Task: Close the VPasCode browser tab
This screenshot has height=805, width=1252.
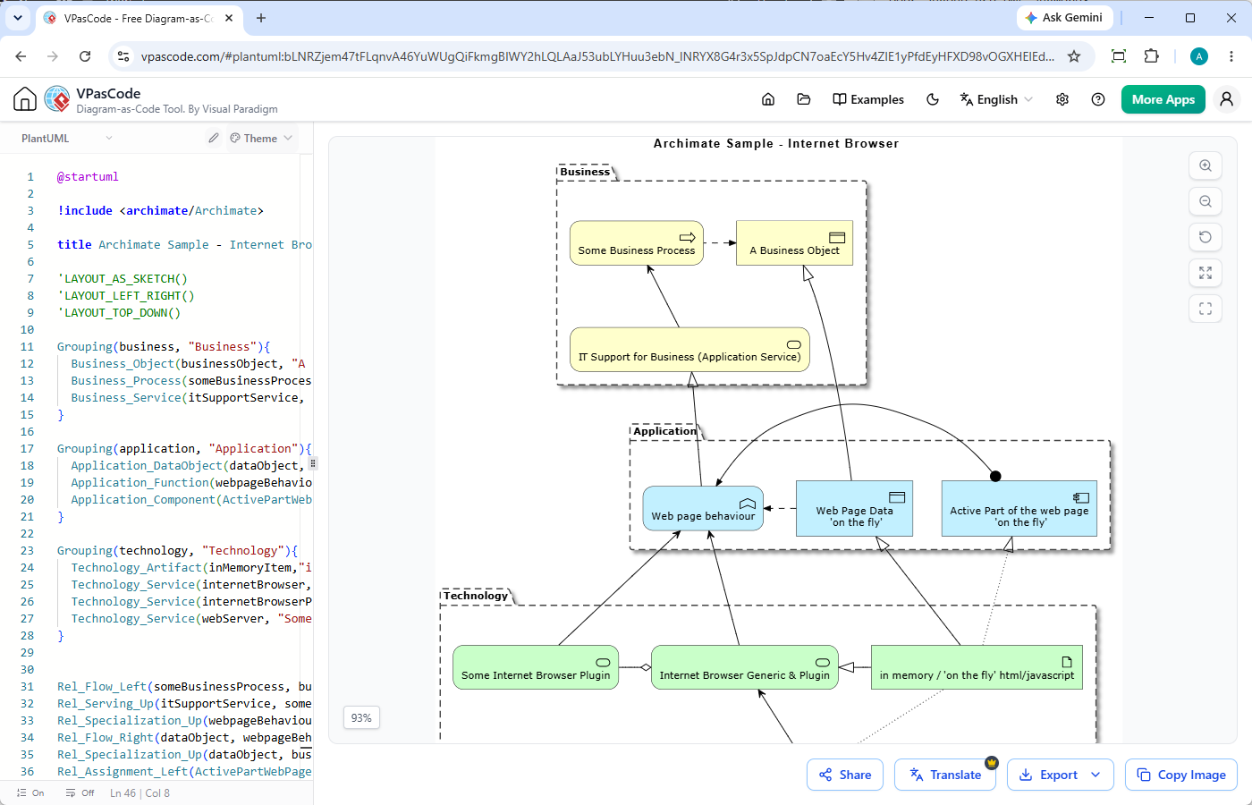Action: coord(229,18)
